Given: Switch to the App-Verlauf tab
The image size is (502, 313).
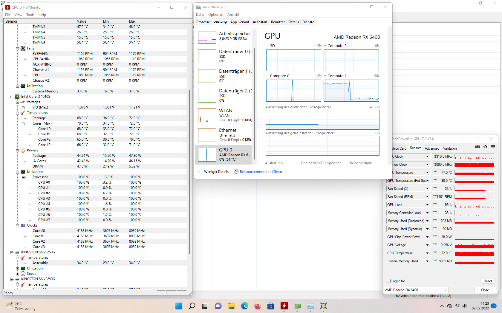Looking at the screenshot, I should pos(240,22).
